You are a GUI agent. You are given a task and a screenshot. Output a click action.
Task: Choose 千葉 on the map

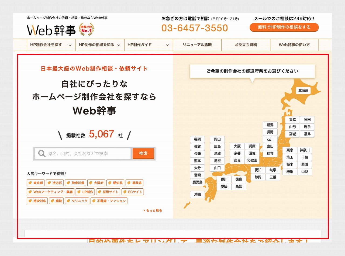(305, 157)
